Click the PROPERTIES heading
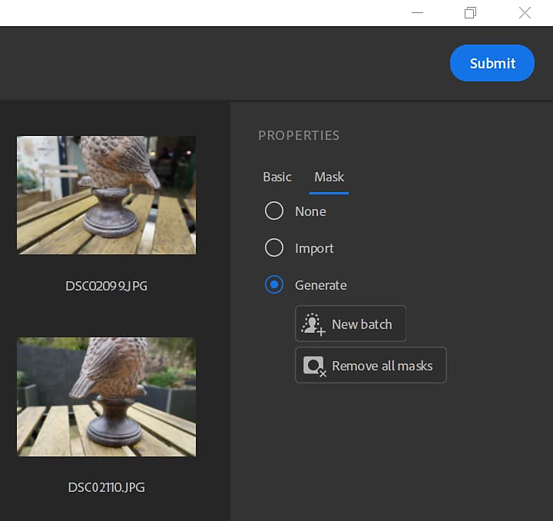This screenshot has height=521, width=553. coord(299,135)
